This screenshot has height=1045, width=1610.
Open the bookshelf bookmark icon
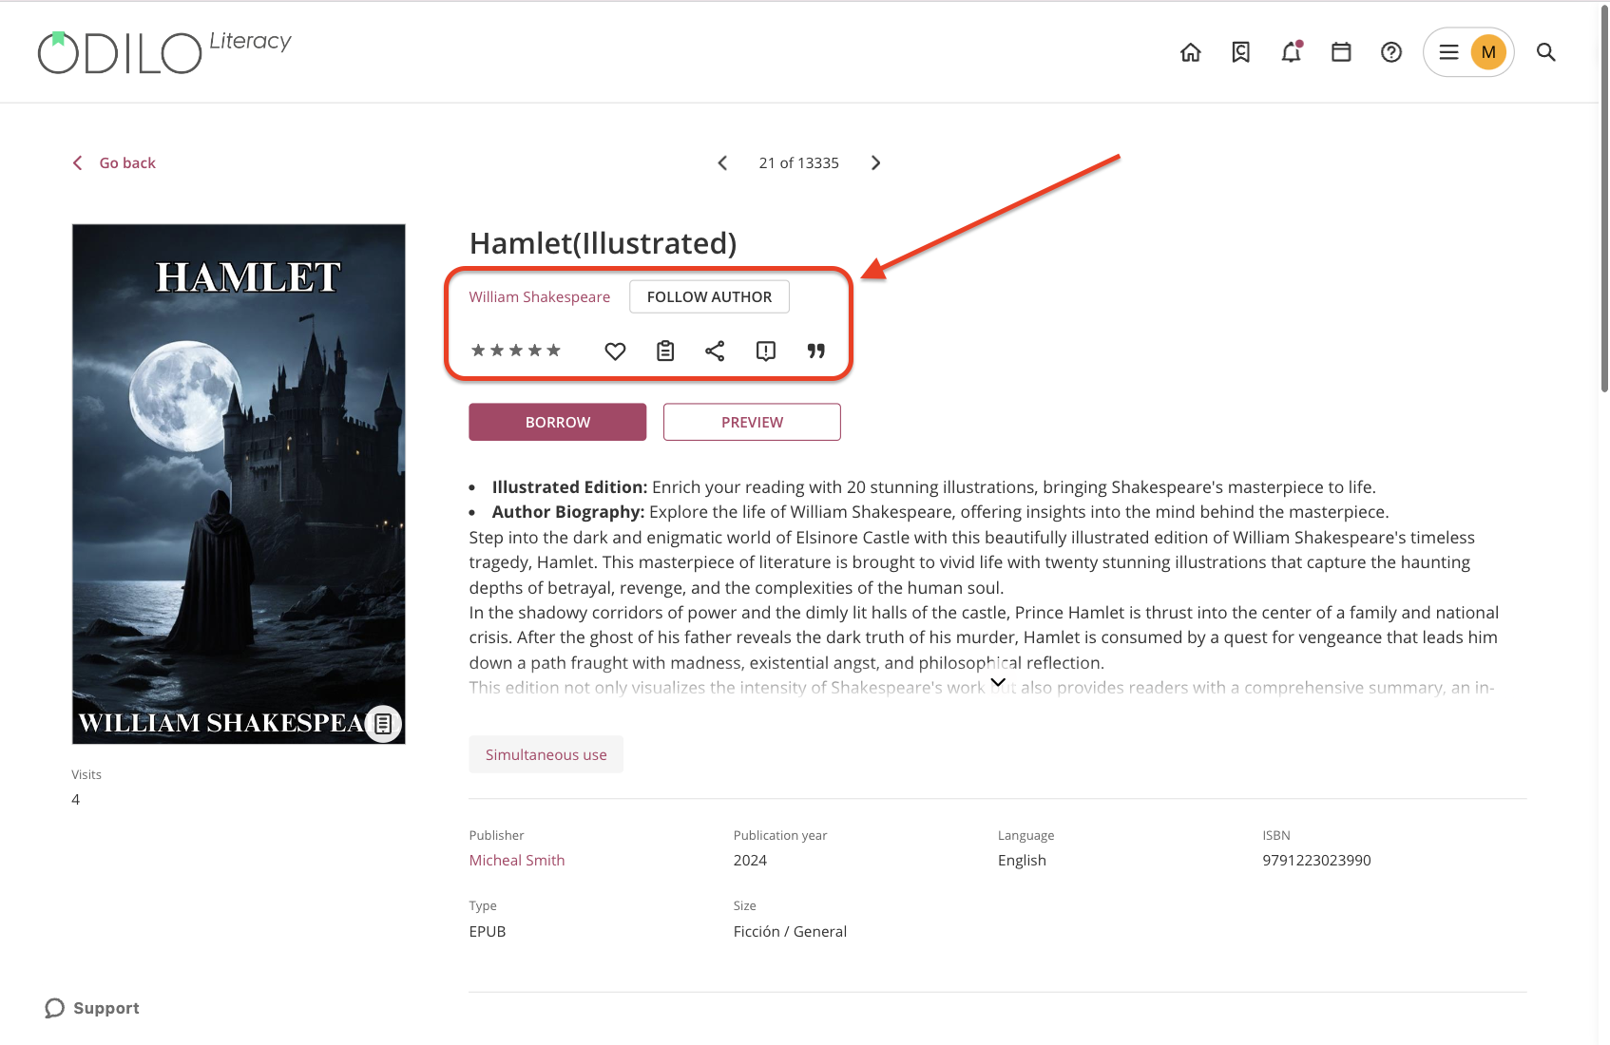(x=1240, y=52)
